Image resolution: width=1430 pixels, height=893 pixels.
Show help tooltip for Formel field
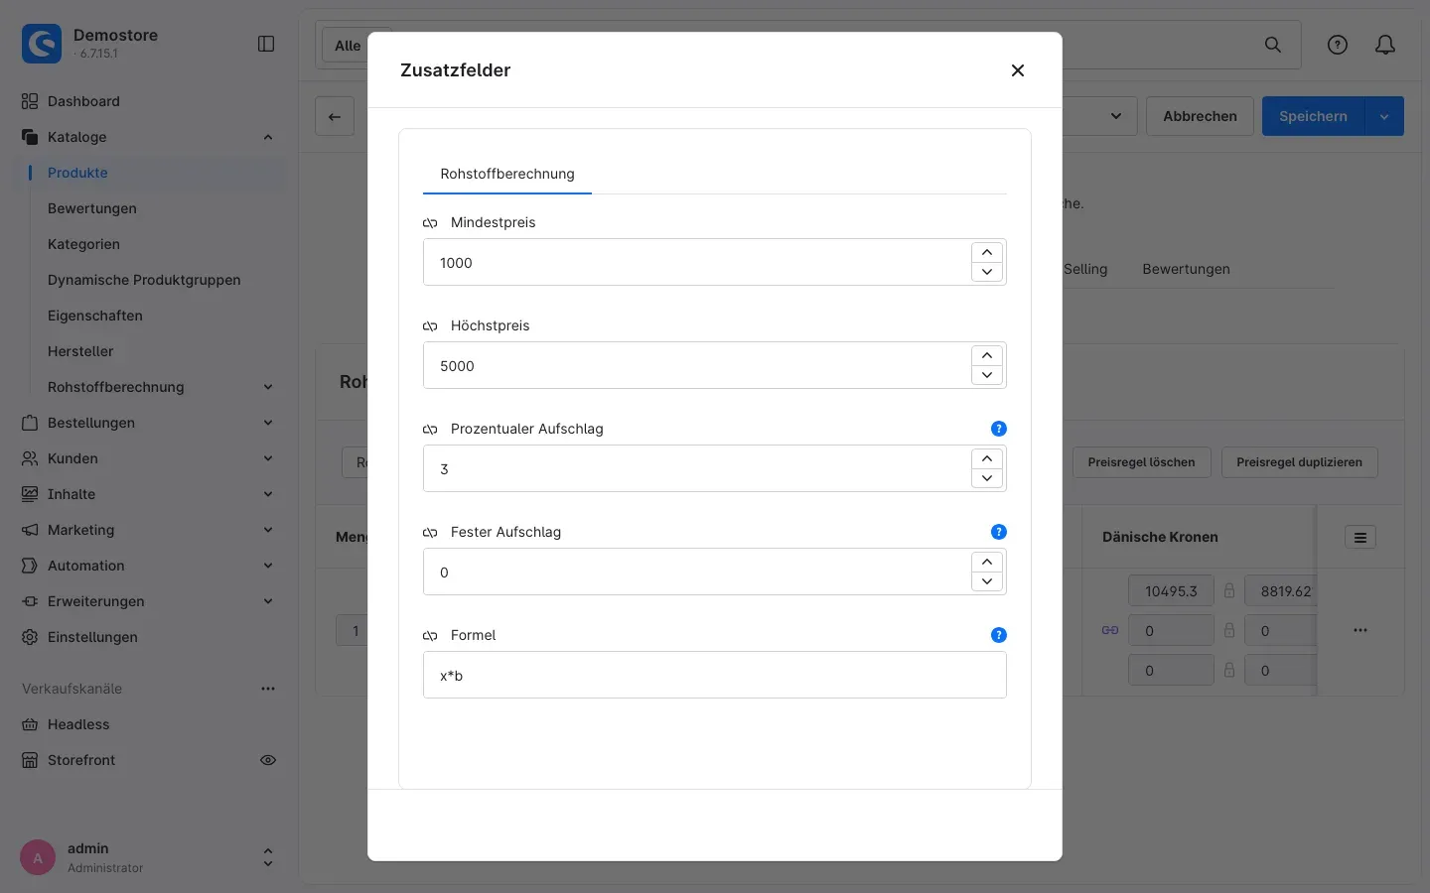pos(999,635)
